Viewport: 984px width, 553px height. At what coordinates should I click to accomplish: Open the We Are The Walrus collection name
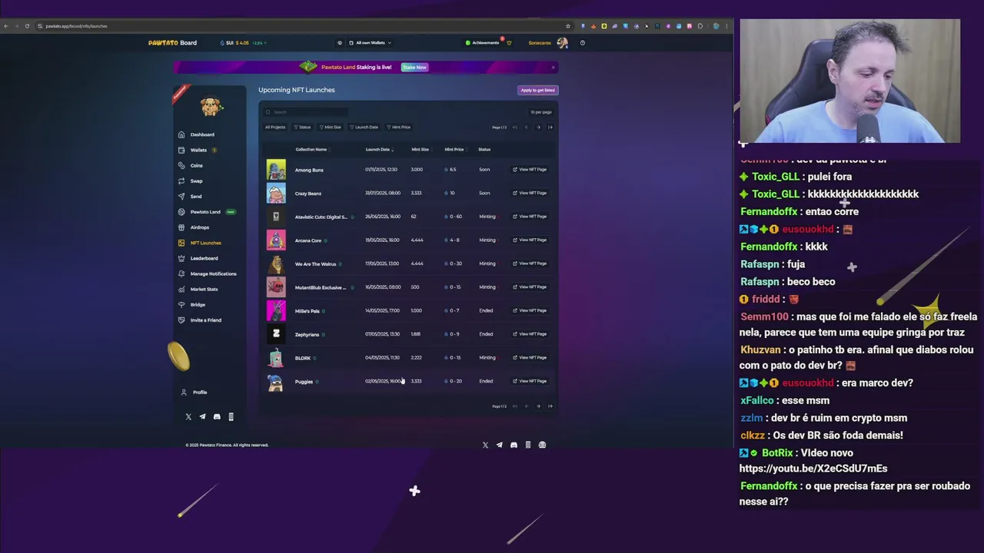click(x=316, y=264)
